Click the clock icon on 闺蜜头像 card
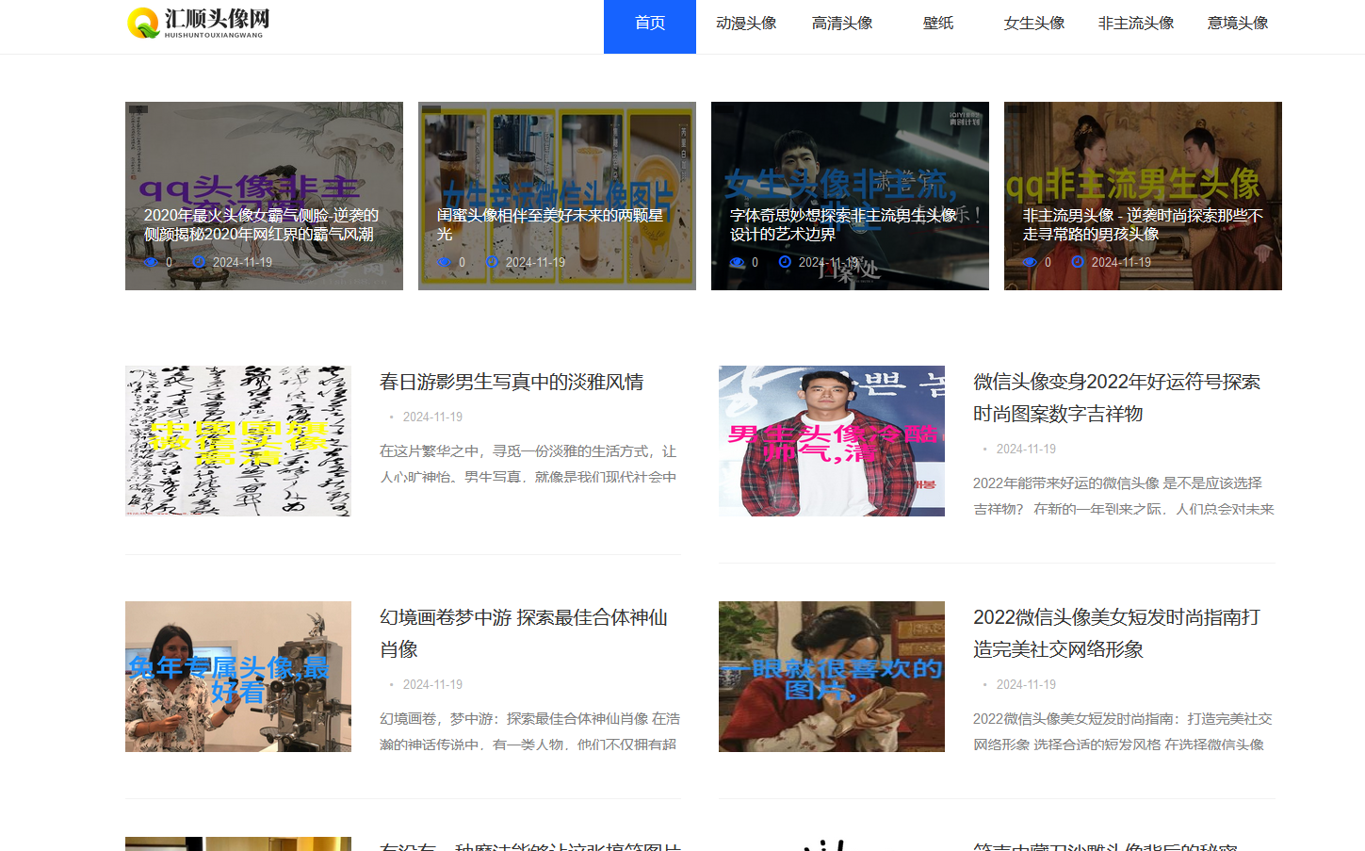The width and height of the screenshot is (1365, 851). coord(492,262)
